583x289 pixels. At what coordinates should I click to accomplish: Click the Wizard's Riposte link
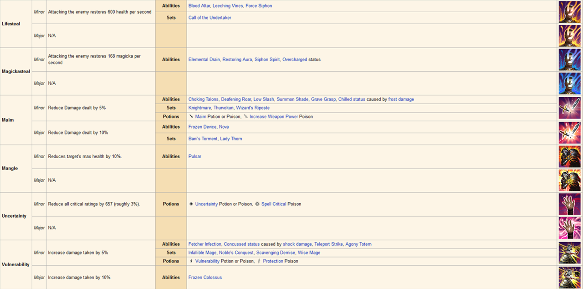[x=253, y=108]
